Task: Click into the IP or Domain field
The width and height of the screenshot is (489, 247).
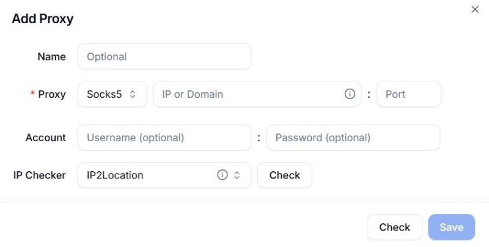Action: (x=257, y=94)
